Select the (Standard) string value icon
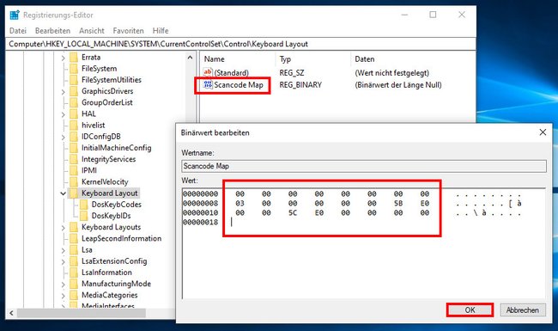The height and width of the screenshot is (331, 558). (x=208, y=72)
